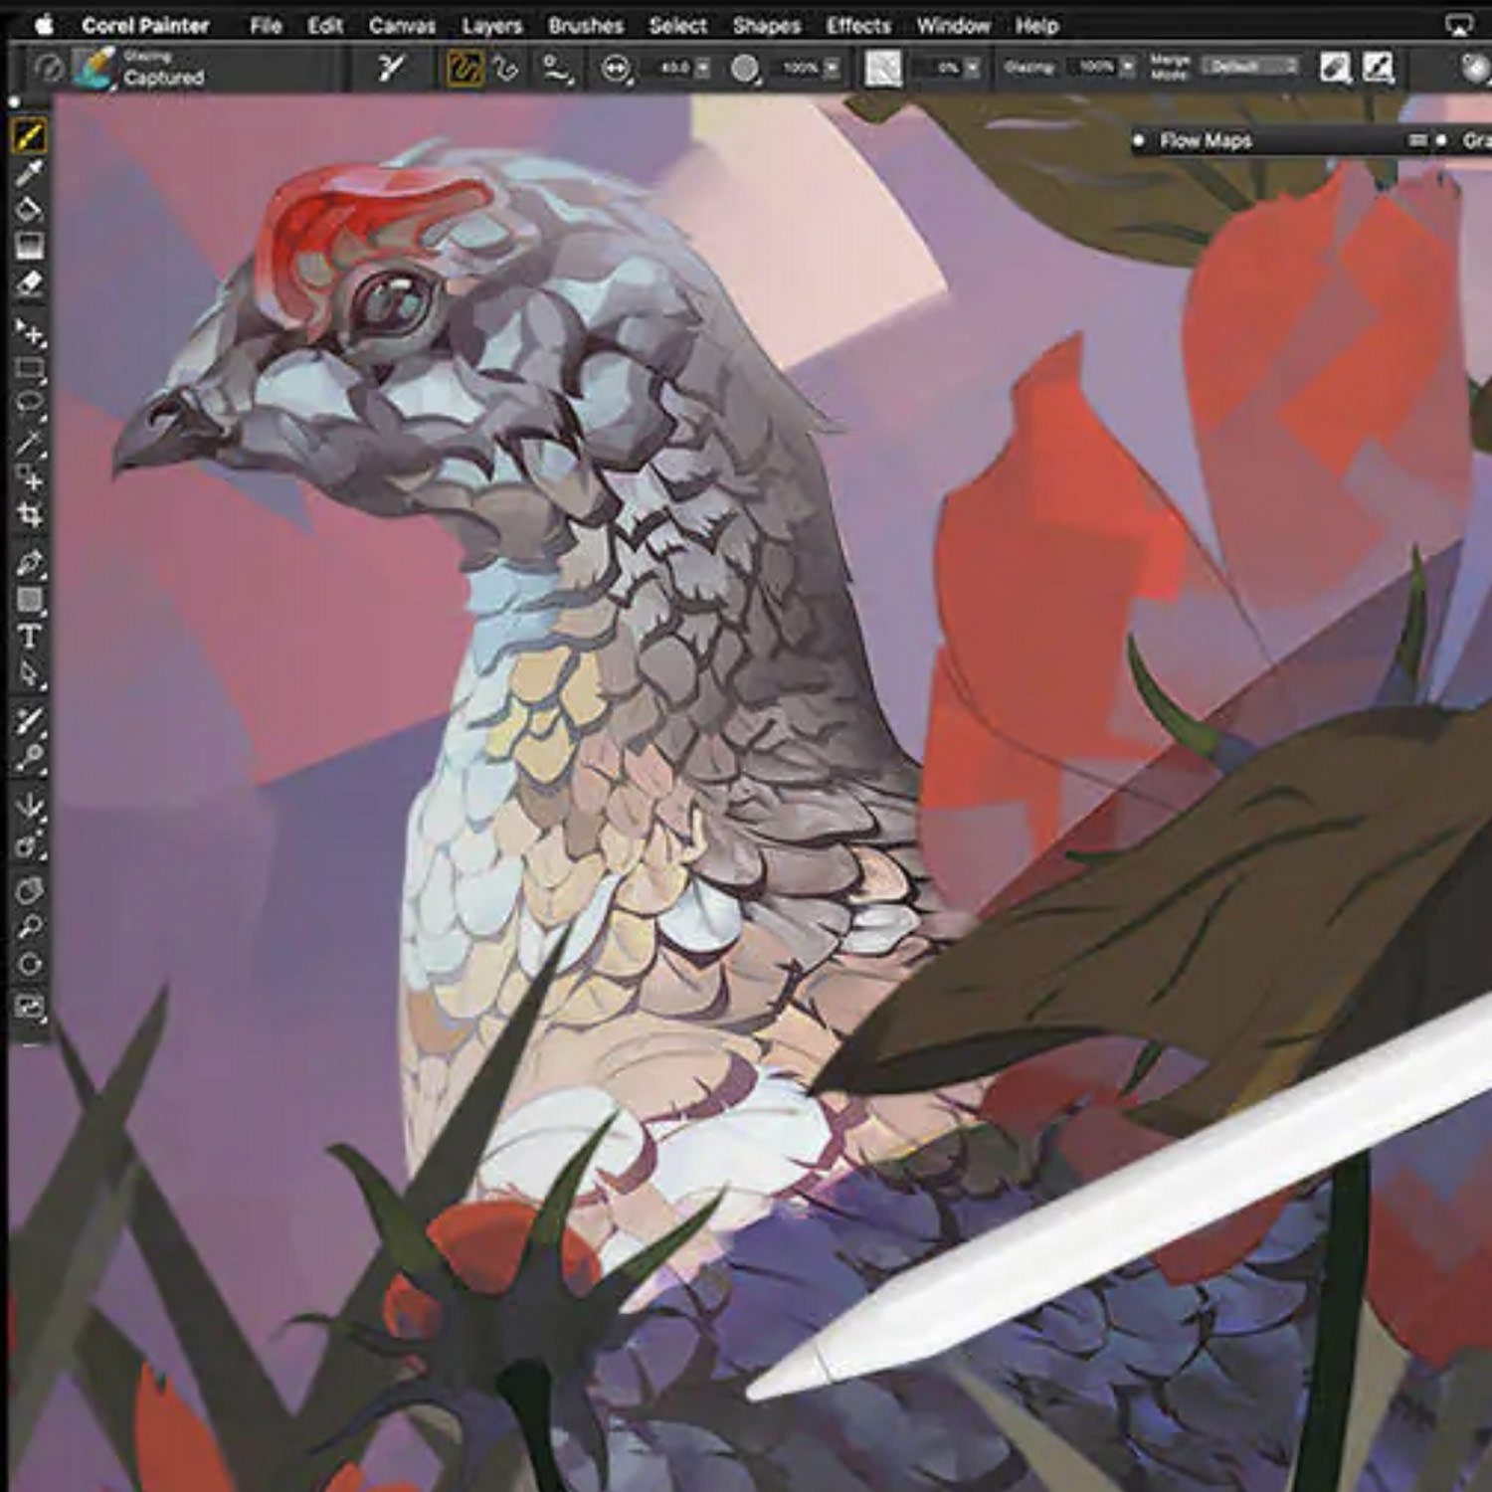The image size is (1492, 1492).
Task: Click the AirPlay icon in macOS menu bar
Action: [1459, 25]
